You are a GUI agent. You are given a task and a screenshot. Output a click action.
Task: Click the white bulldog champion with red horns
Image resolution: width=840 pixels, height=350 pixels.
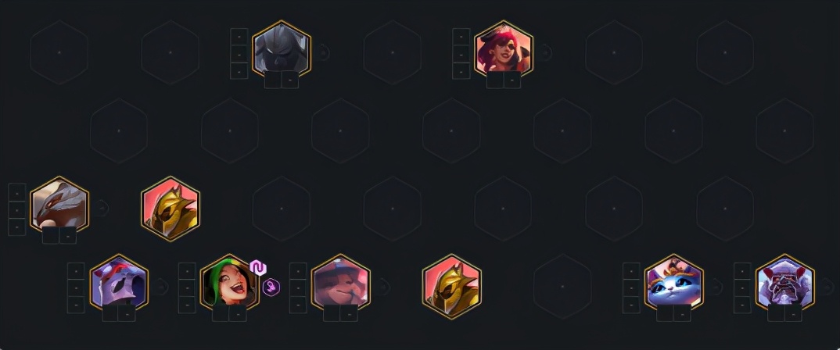click(x=784, y=282)
